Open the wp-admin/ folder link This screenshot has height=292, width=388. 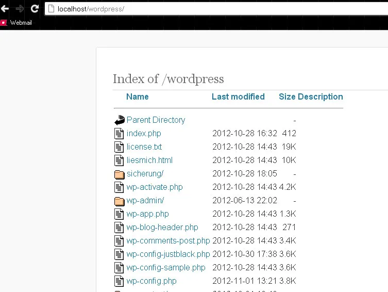[x=145, y=200]
